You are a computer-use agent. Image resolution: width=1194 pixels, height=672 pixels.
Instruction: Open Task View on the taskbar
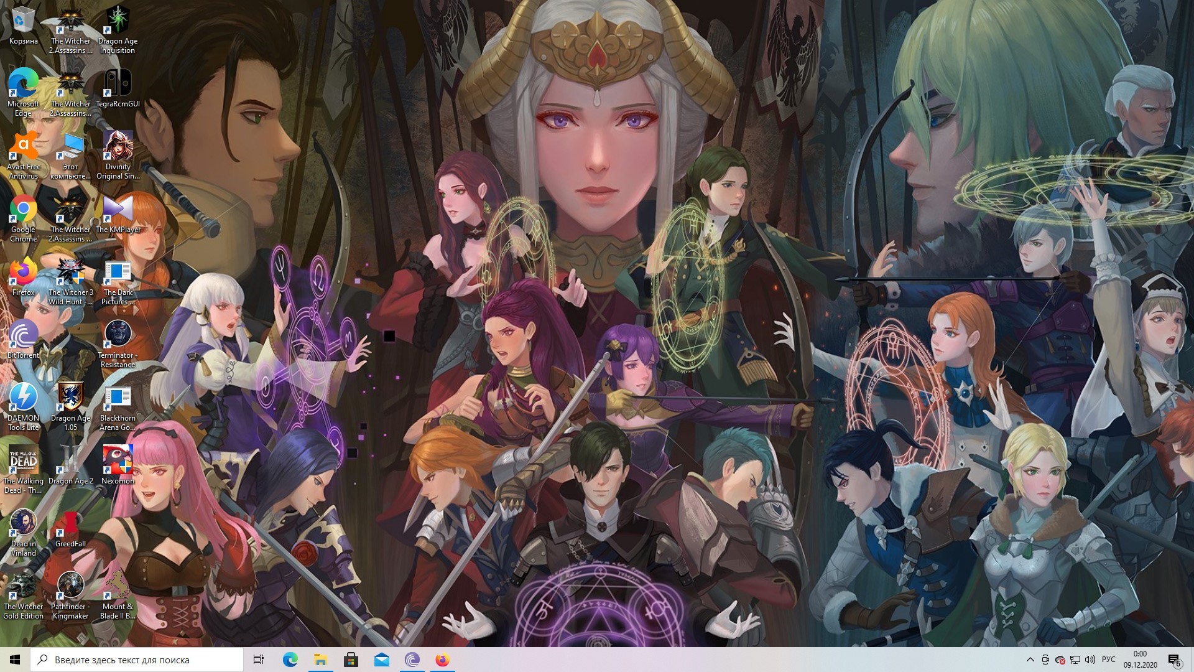tap(259, 660)
